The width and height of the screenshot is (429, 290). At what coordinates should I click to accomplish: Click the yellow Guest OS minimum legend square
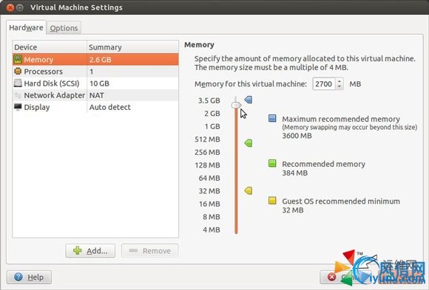pos(272,201)
